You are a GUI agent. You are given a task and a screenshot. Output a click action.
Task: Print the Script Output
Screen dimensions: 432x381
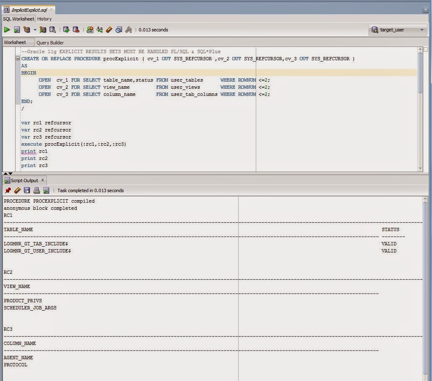point(36,190)
